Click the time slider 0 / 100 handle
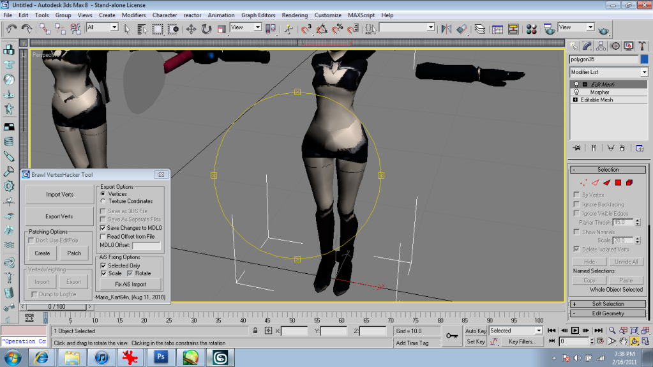This screenshot has width=653, height=367. coord(57,306)
